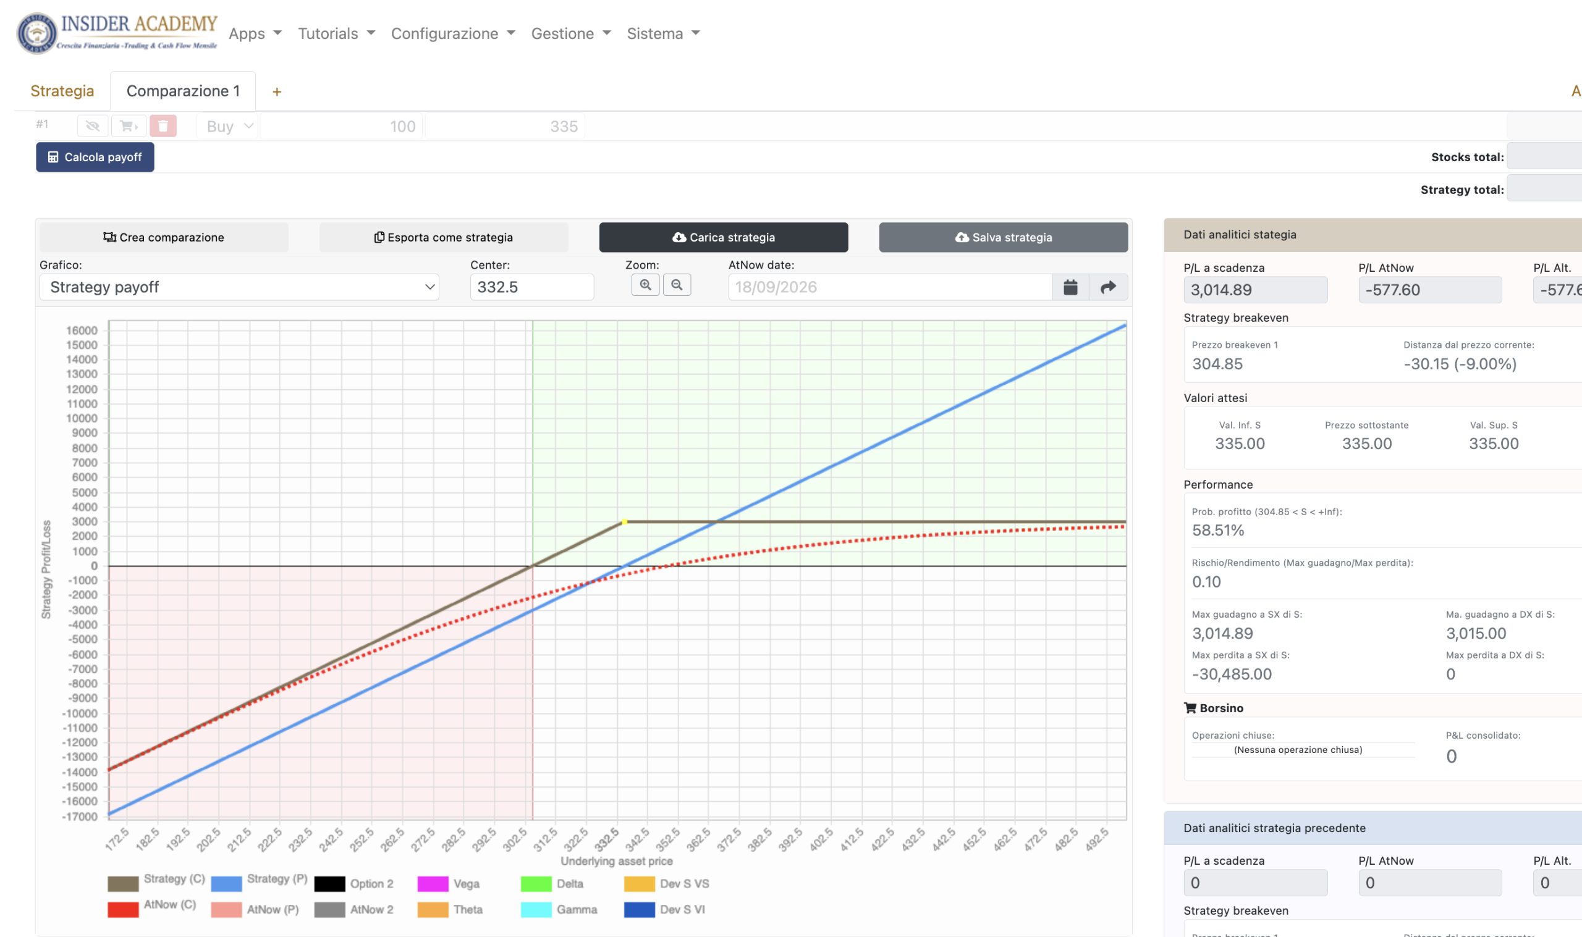Image resolution: width=1582 pixels, height=937 pixels.
Task: Click the price field showing 335
Action: pos(505,126)
